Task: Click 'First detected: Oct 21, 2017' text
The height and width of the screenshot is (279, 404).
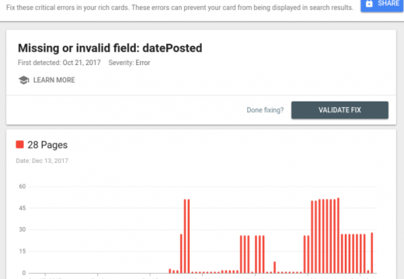Action: (x=59, y=63)
